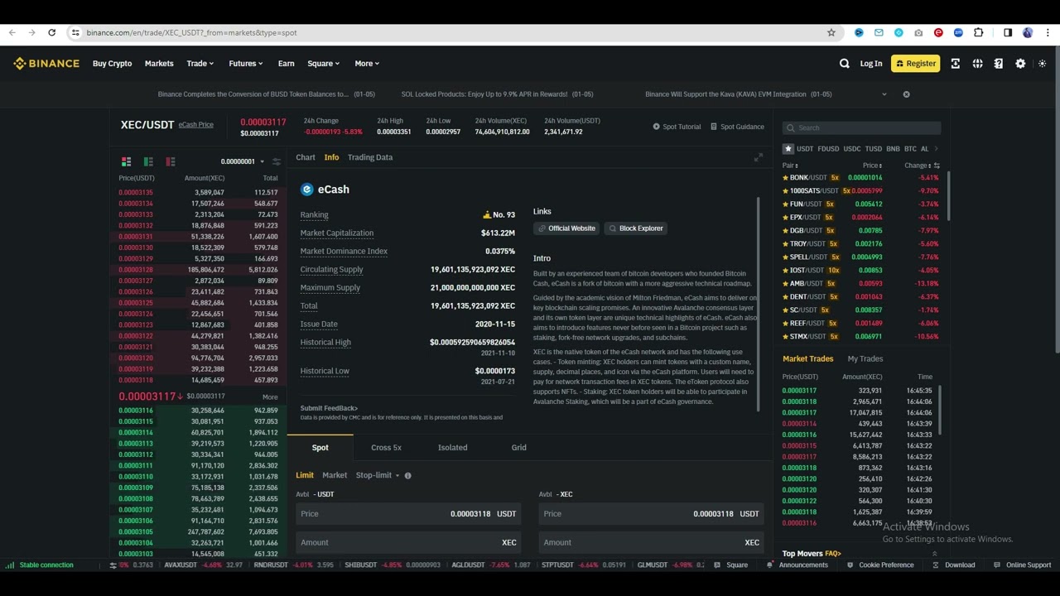Sort market list by Price
Image resolution: width=1060 pixels, height=596 pixels.
coord(872,166)
